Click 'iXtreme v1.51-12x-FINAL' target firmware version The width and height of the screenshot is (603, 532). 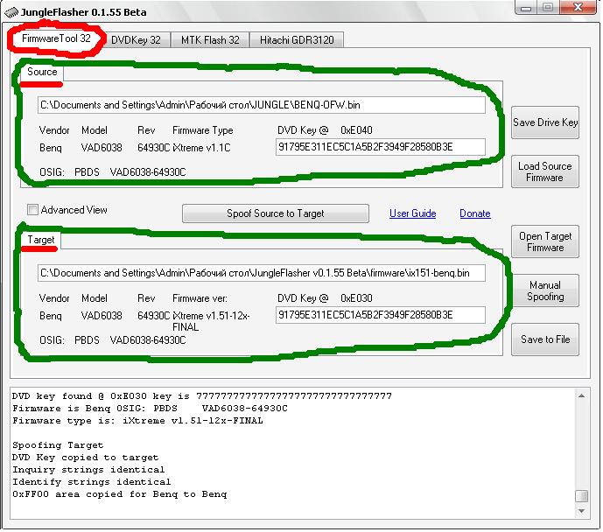pos(211,321)
